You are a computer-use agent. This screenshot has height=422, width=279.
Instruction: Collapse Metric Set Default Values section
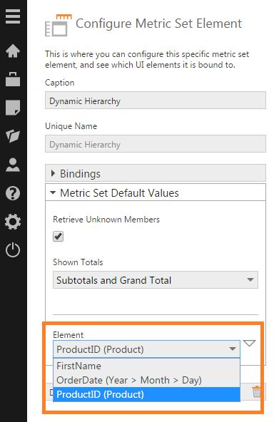156,192
